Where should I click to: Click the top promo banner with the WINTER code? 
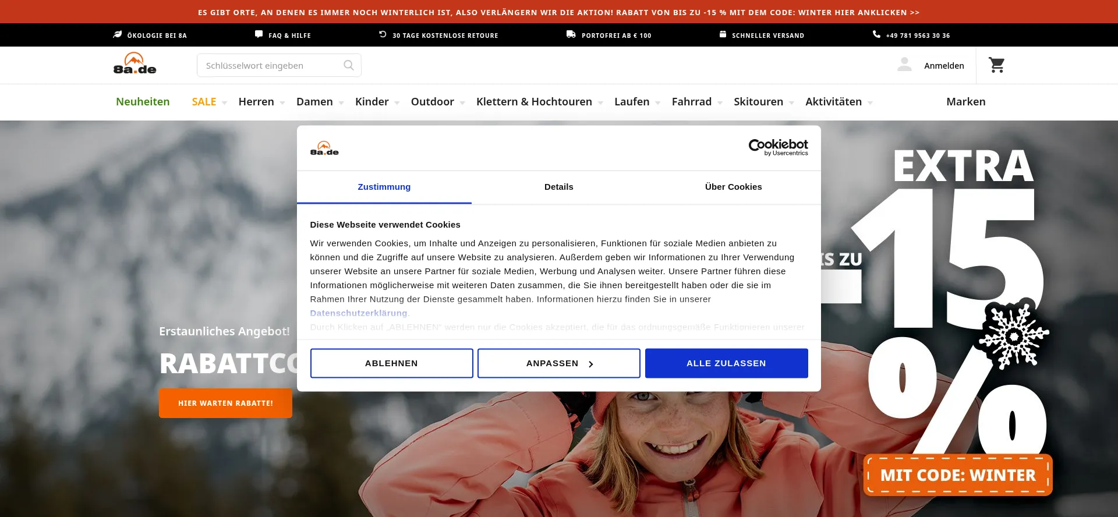pos(559,12)
